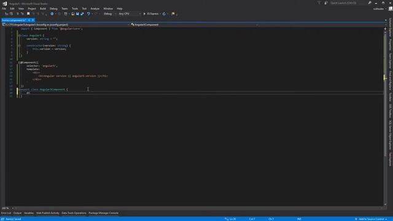The width and height of the screenshot is (393, 221).
Task: Open the Edit menu
Action: [x=12, y=9]
